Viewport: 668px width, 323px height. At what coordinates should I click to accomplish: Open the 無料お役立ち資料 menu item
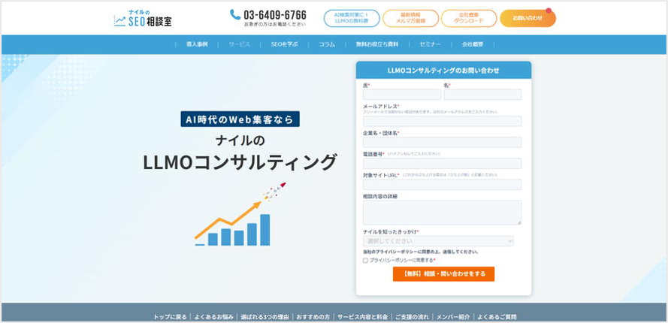tap(377, 44)
